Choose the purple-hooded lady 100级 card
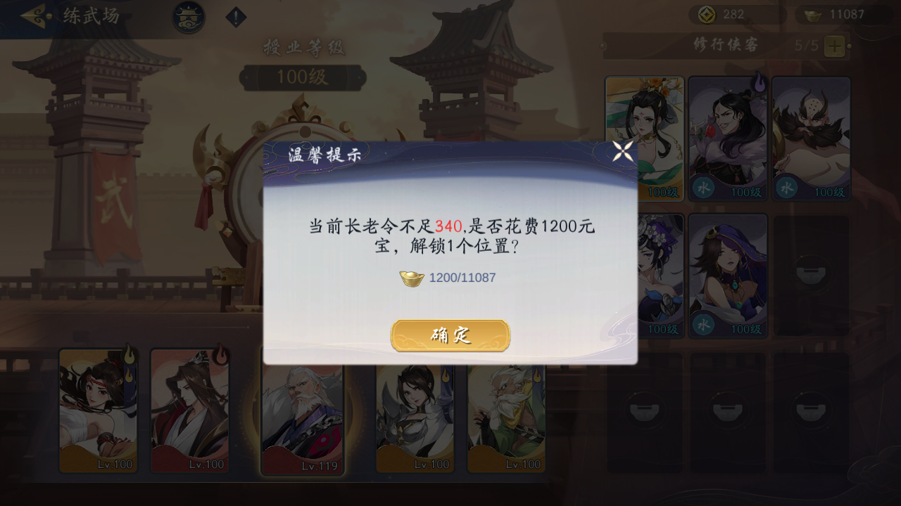 pos(728,275)
